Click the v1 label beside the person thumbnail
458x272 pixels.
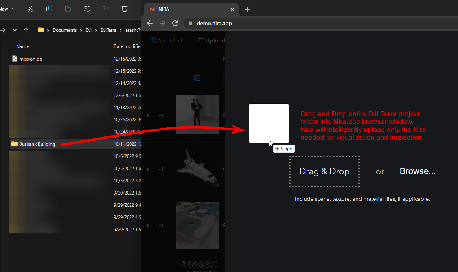point(161,116)
